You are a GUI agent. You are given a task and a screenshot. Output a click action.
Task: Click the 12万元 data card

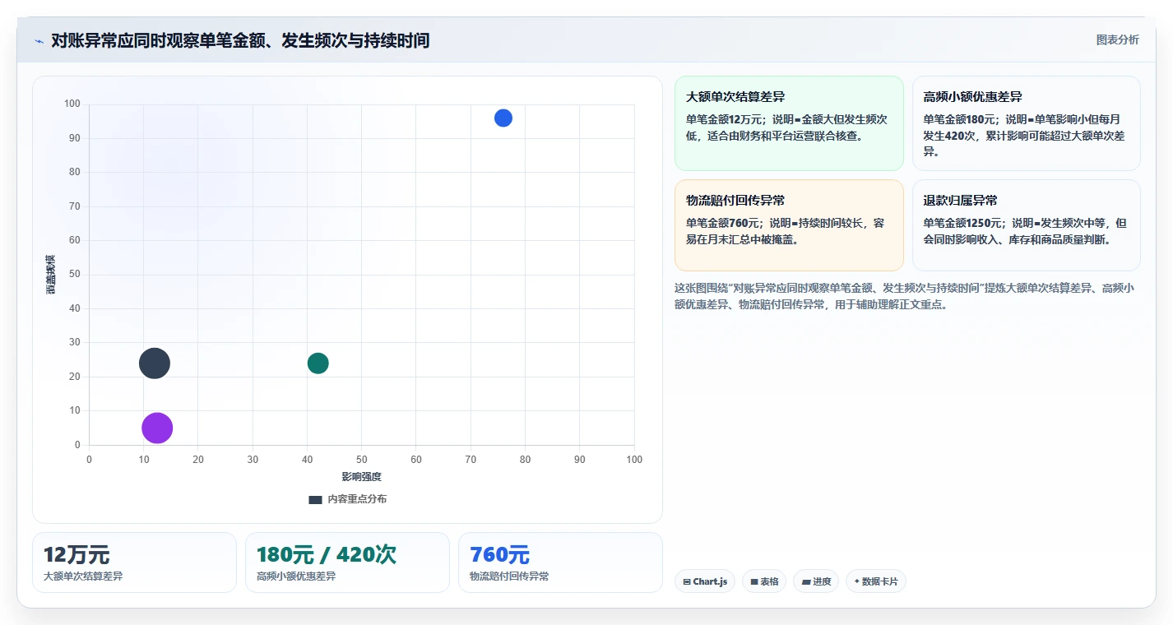point(134,562)
